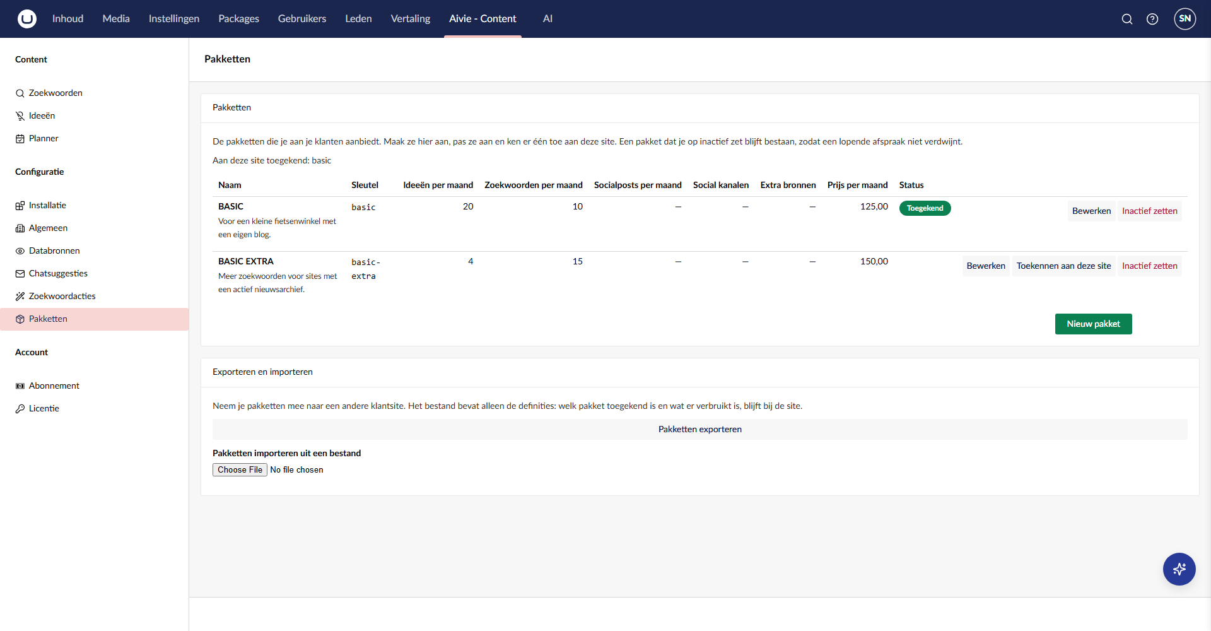
Task: Go to the Gebruikers section
Action: (x=302, y=19)
